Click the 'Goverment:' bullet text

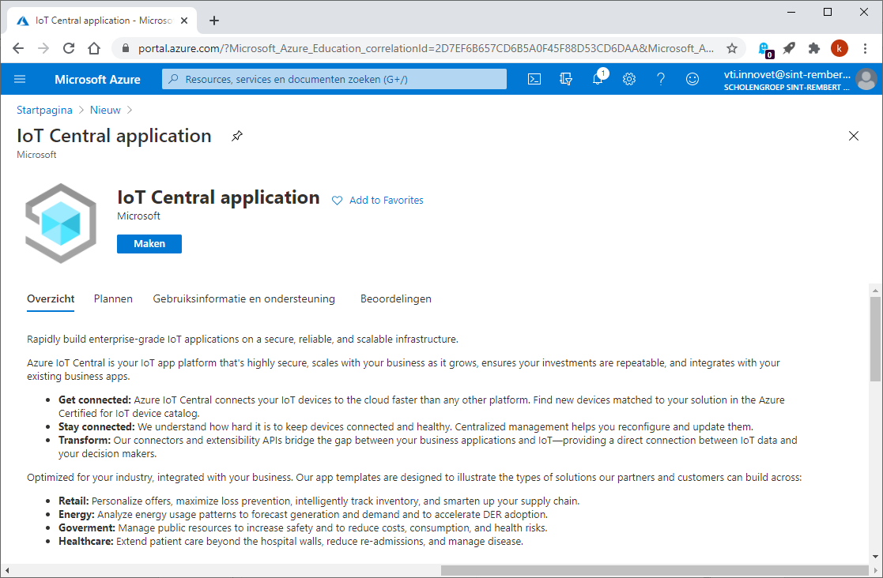coord(87,528)
